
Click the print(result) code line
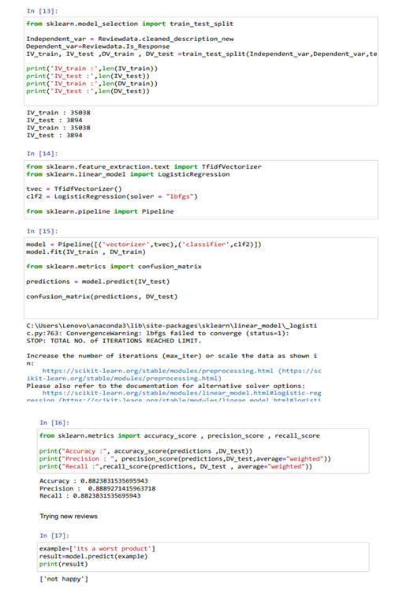[x=63, y=564]
